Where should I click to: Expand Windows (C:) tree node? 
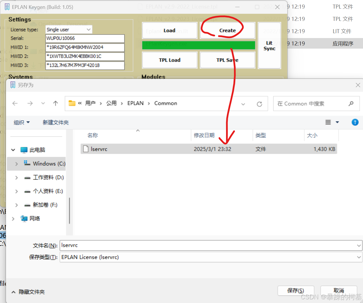(x=16, y=164)
